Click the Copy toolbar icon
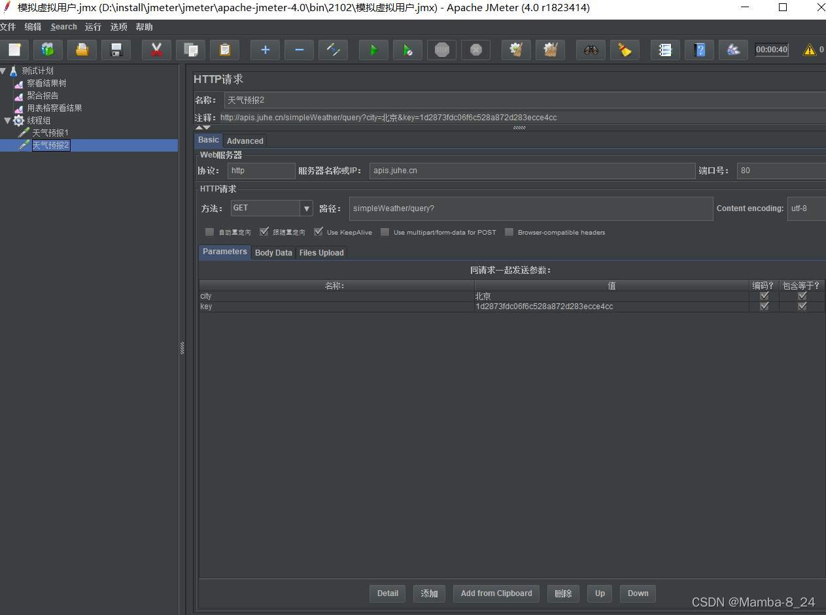The height and width of the screenshot is (615, 826). 190,50
